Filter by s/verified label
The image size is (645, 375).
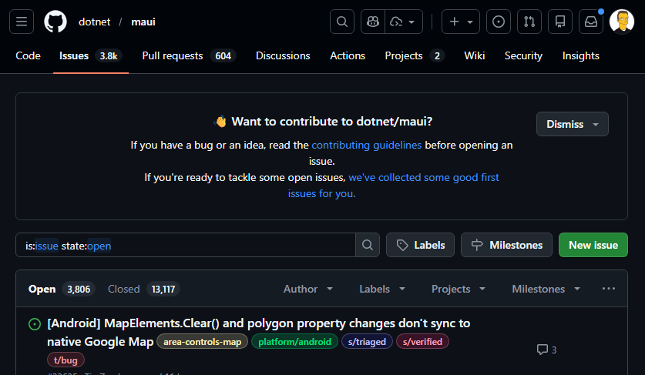click(x=422, y=342)
